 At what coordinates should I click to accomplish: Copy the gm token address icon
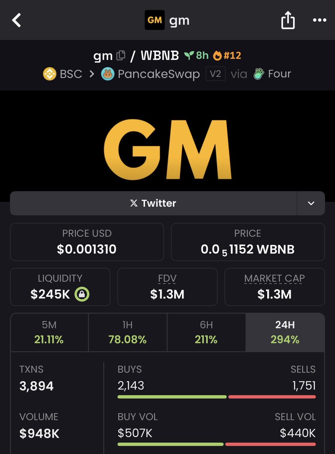[x=121, y=56]
